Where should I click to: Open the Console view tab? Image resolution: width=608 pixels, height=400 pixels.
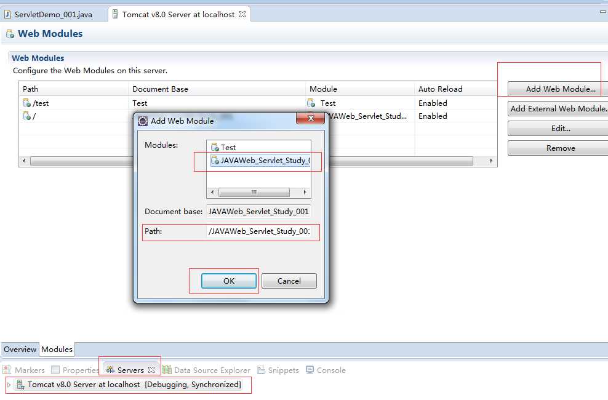click(x=326, y=370)
